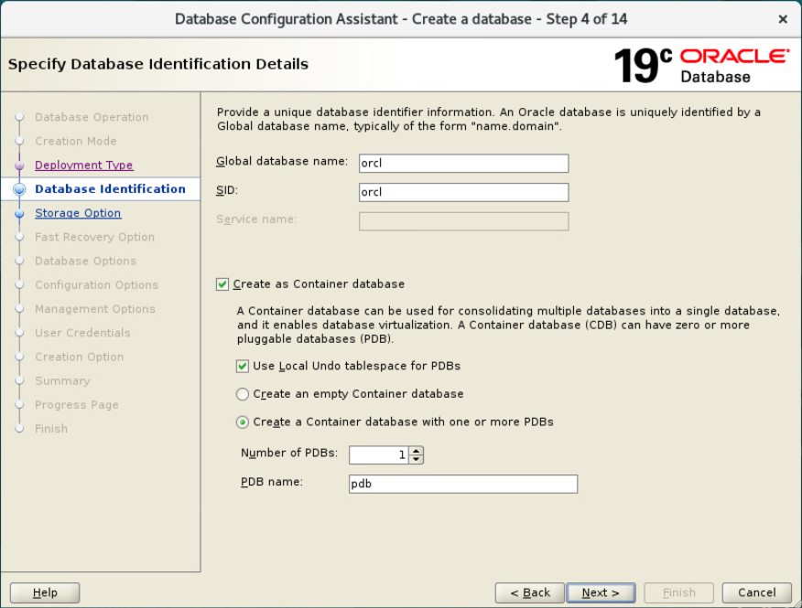802x608 pixels.
Task: Click Summary step label
Action: click(62, 381)
